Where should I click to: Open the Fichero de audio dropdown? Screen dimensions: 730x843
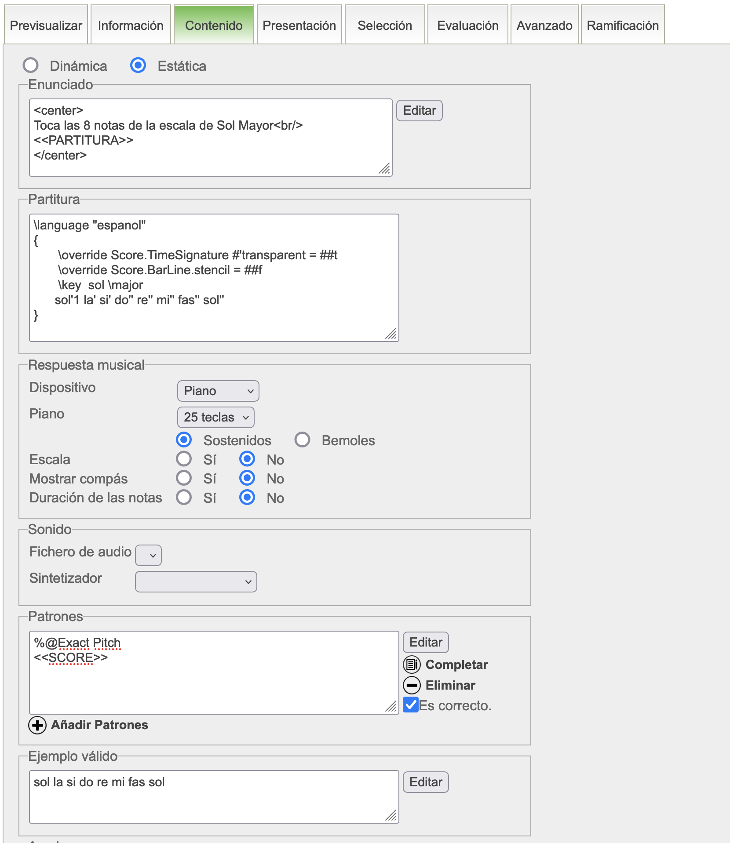149,556
